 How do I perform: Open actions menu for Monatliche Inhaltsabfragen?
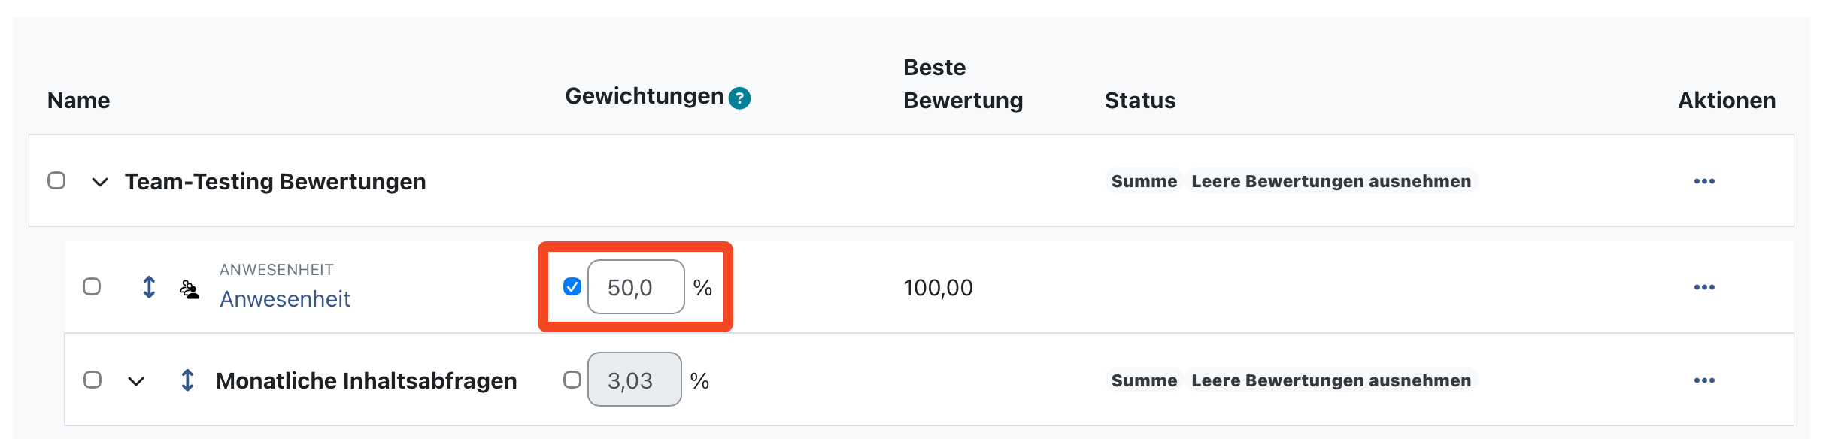[x=1703, y=380]
